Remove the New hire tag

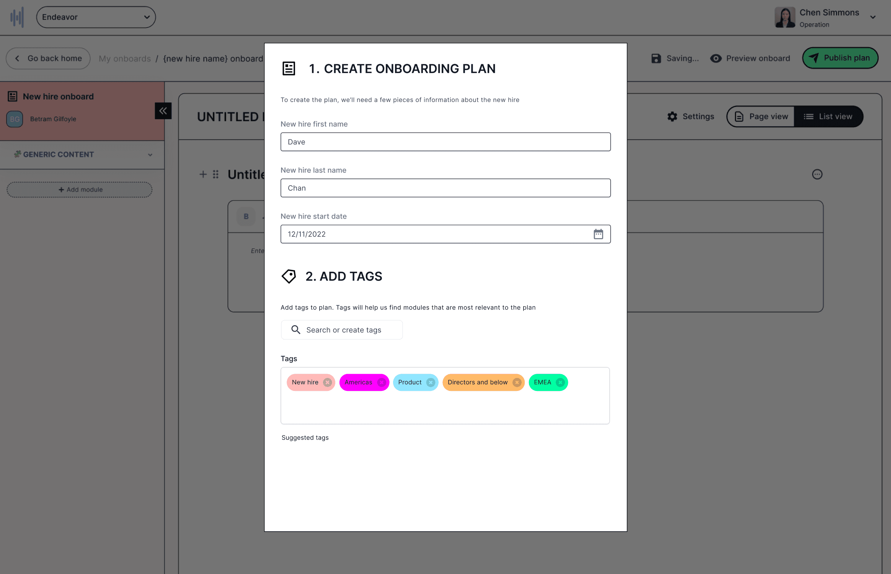[327, 382]
